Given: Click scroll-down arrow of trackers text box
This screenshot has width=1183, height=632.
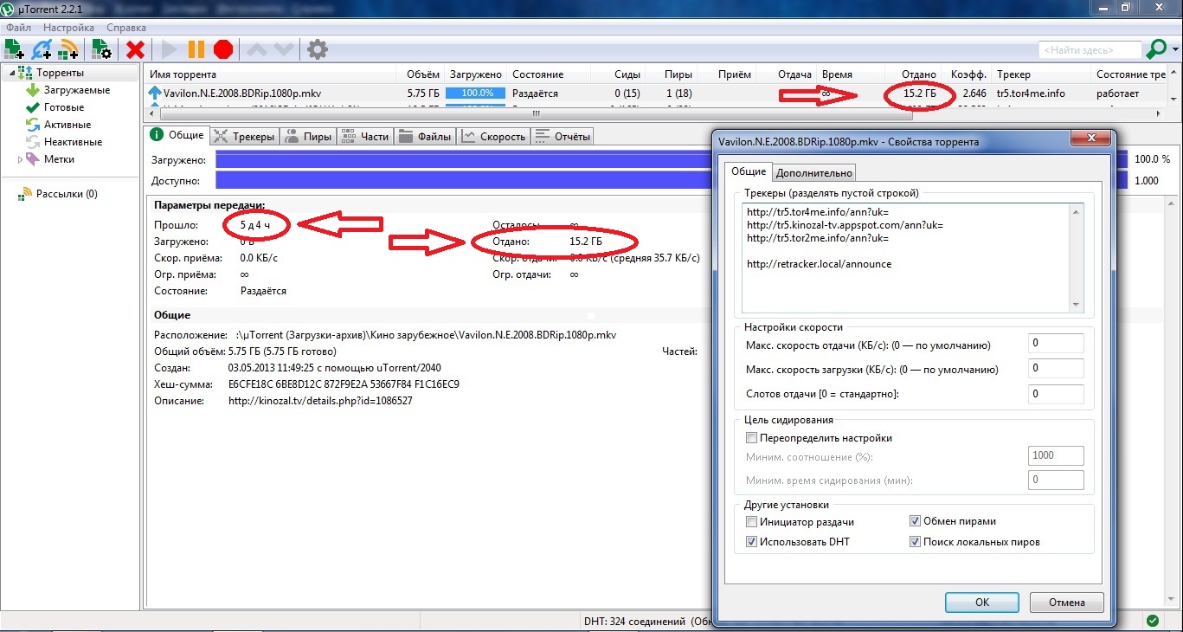Looking at the screenshot, I should pyautogui.click(x=1077, y=305).
